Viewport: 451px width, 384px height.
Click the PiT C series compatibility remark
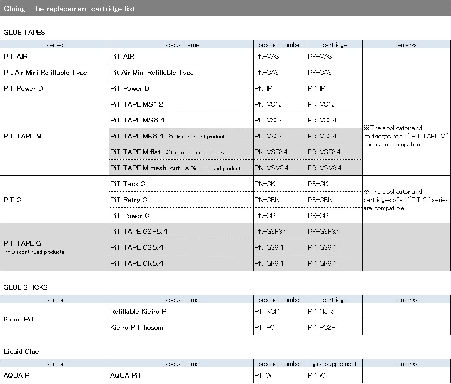click(x=406, y=200)
